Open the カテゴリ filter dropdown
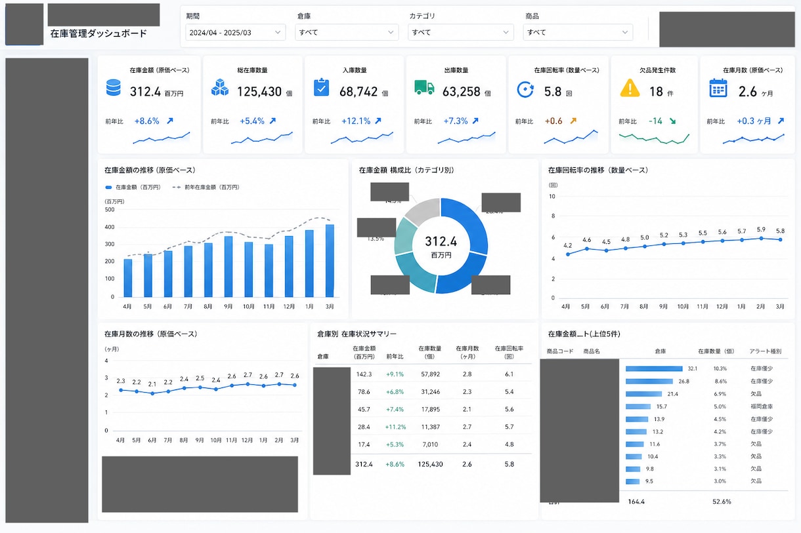Viewport: 801px width, 533px height. tap(460, 32)
